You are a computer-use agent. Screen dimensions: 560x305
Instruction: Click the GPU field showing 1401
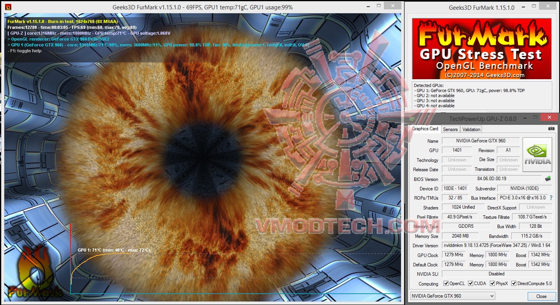pyautogui.click(x=457, y=150)
